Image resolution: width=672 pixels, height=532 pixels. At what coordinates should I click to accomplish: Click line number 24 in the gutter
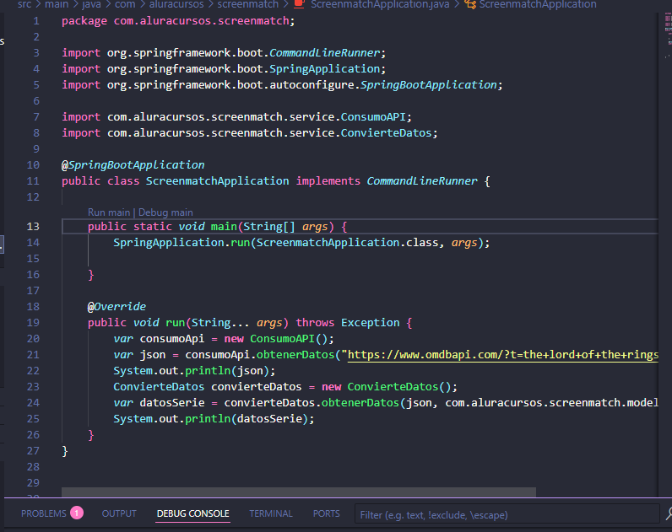click(33, 403)
